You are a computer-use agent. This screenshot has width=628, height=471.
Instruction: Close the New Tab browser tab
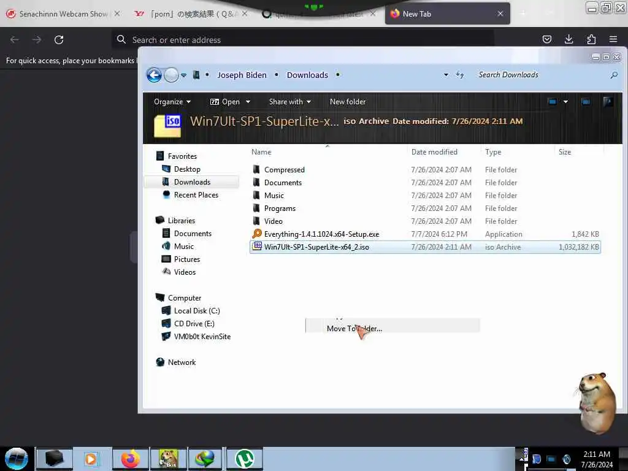[x=500, y=14]
